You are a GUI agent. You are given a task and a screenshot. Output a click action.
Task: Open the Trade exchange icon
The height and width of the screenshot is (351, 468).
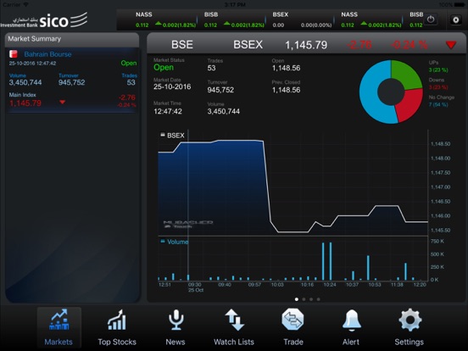[x=292, y=320]
